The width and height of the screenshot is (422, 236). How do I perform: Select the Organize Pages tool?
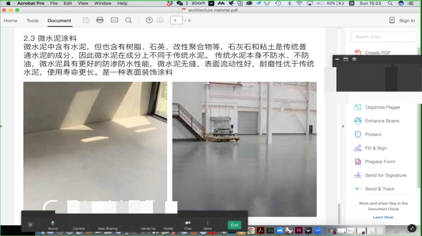[x=382, y=107]
